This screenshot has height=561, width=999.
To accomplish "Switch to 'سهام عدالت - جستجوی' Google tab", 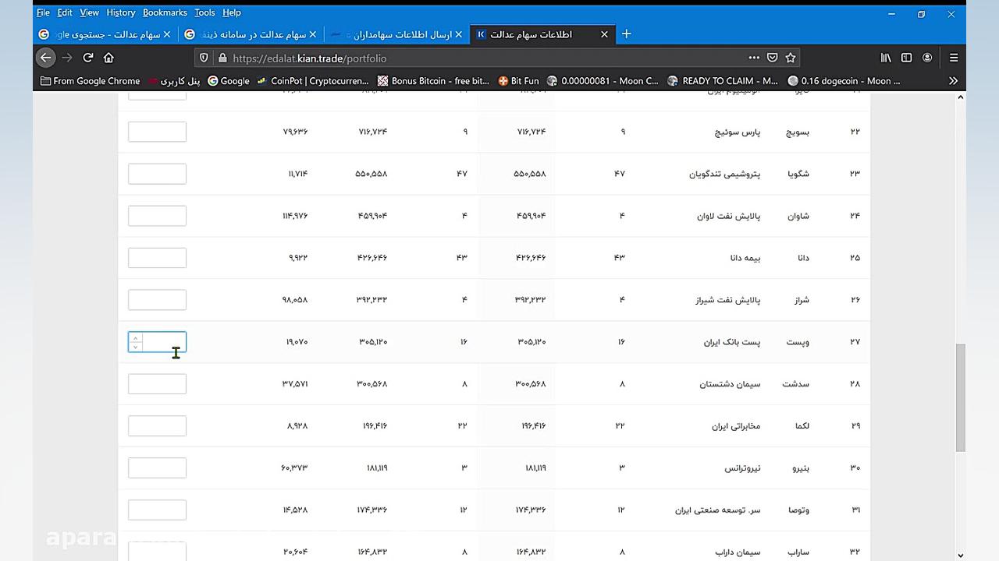I will tap(106, 34).
